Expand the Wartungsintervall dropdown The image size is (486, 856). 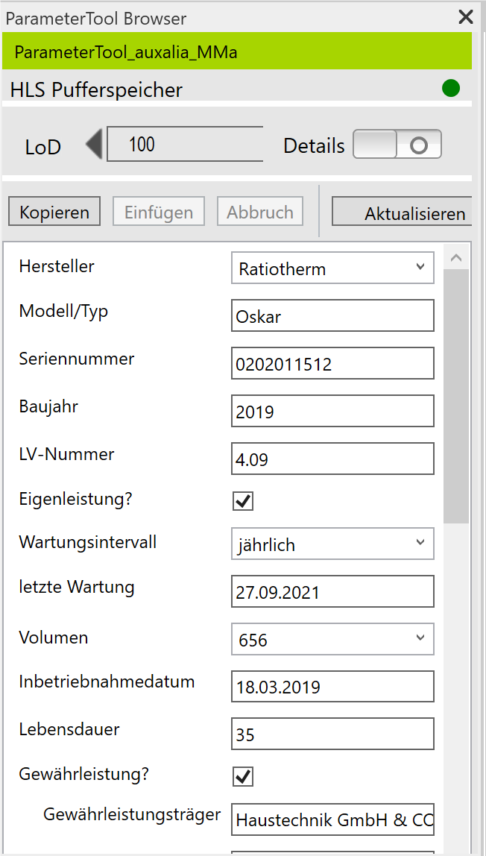click(332, 544)
